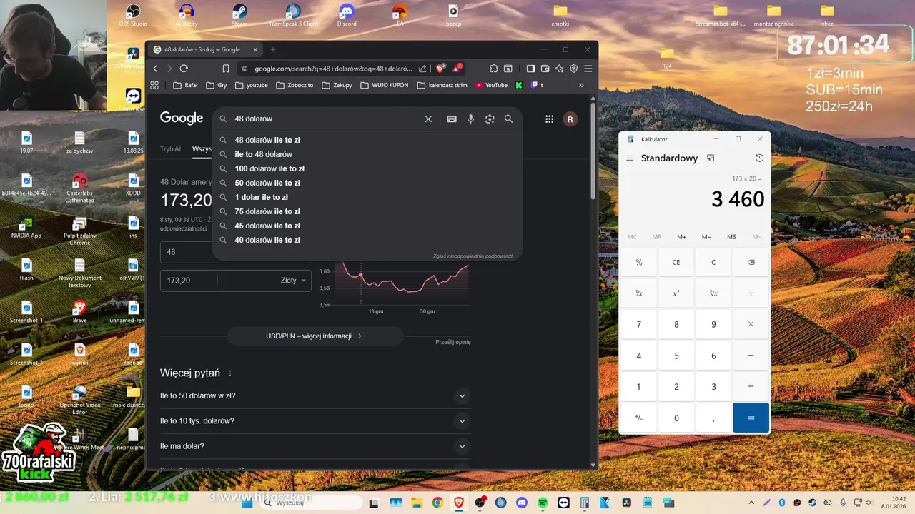Bookmark this page with the bookmark icon
The width and height of the screenshot is (915, 514).
[226, 69]
